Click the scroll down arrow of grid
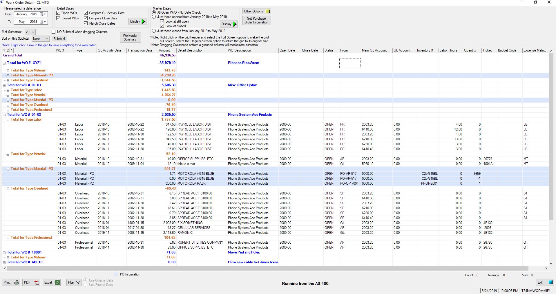This screenshot has height=294, width=556. click(x=551, y=263)
